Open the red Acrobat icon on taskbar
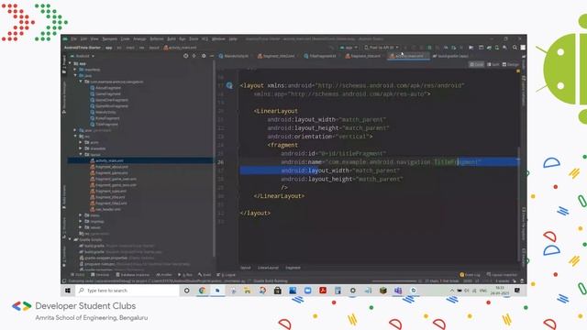The image size is (587, 330). (323, 291)
